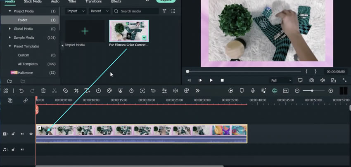Image resolution: width=351 pixels, height=167 pixels.
Task: Click the tag-shaped tool beside the scissors
Action: coord(65,91)
